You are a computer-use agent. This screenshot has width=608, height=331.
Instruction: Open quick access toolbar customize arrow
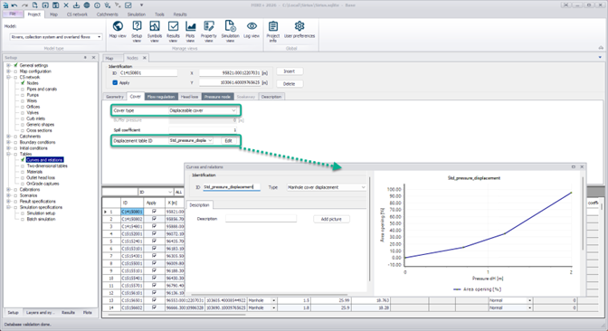(141, 5)
